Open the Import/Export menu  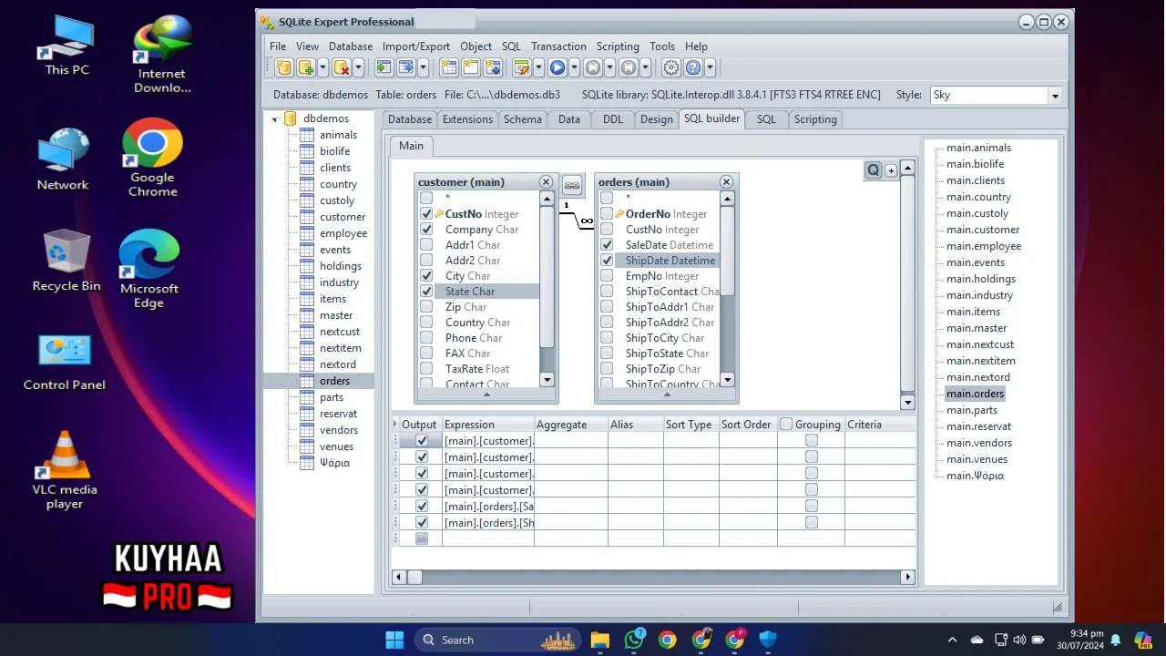pos(416,46)
